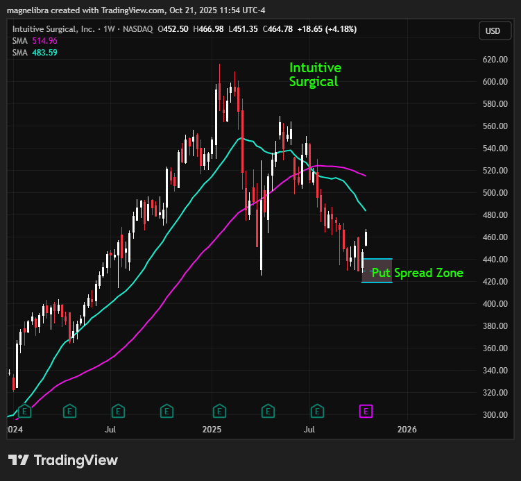521x481 pixels.
Task: Click the 580.00 price axis label
Action: (495, 104)
